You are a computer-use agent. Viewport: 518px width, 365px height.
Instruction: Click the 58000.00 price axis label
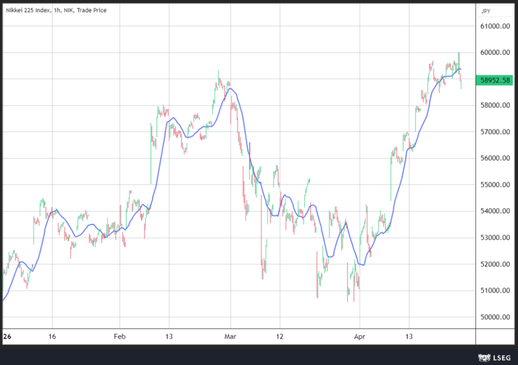point(495,105)
